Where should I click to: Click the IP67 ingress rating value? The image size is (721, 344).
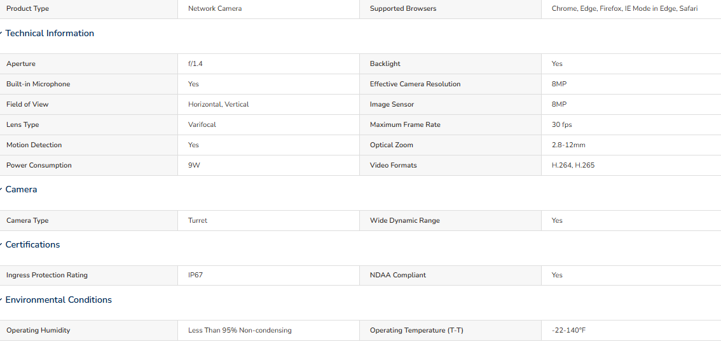(x=195, y=275)
